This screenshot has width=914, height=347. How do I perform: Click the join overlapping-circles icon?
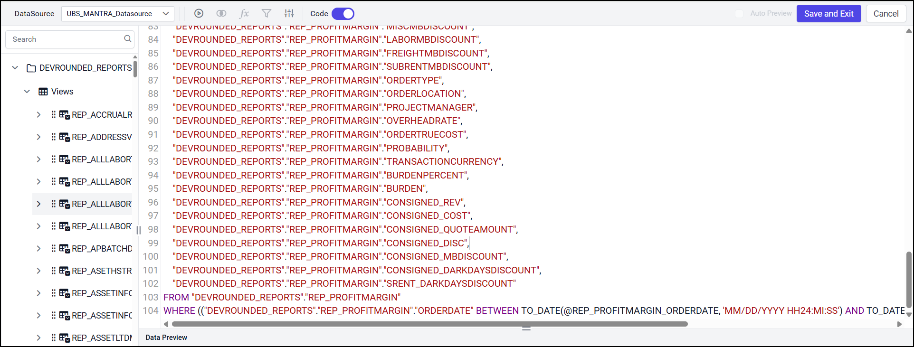tap(221, 14)
